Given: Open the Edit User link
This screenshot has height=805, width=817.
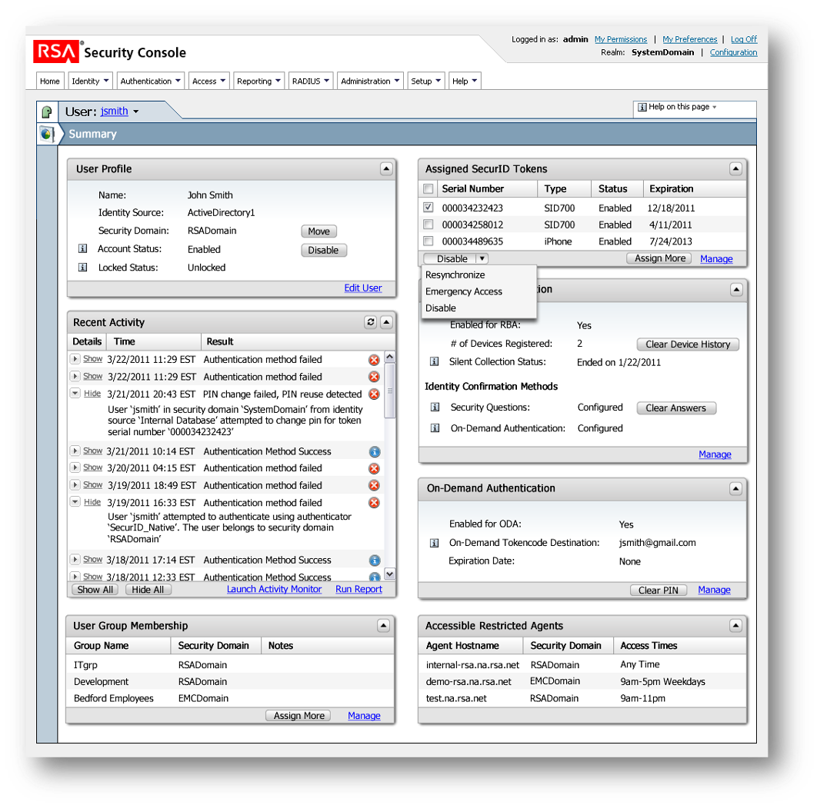Looking at the screenshot, I should 363,288.
